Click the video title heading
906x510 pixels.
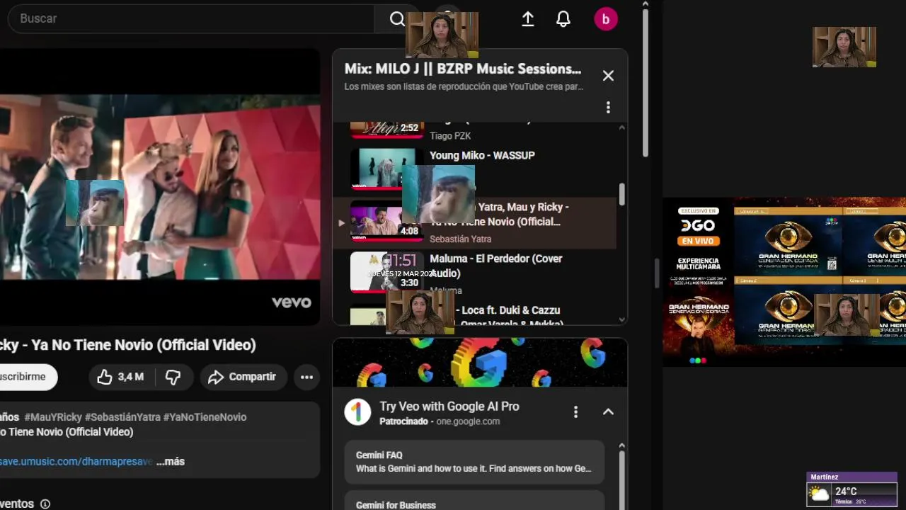pyautogui.click(x=128, y=345)
